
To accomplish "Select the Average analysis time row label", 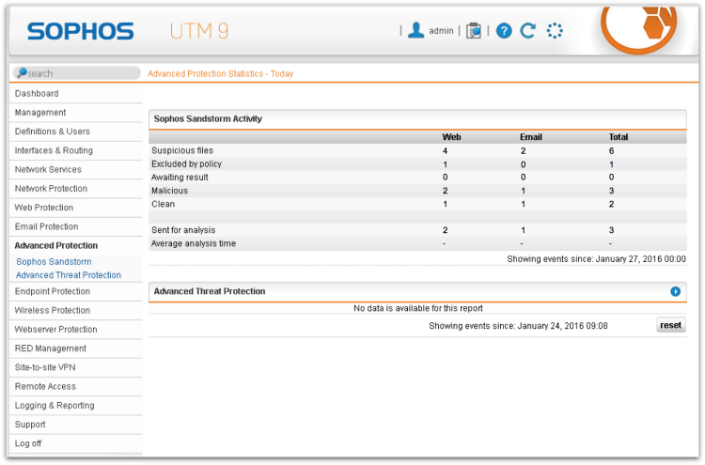I will [x=194, y=243].
